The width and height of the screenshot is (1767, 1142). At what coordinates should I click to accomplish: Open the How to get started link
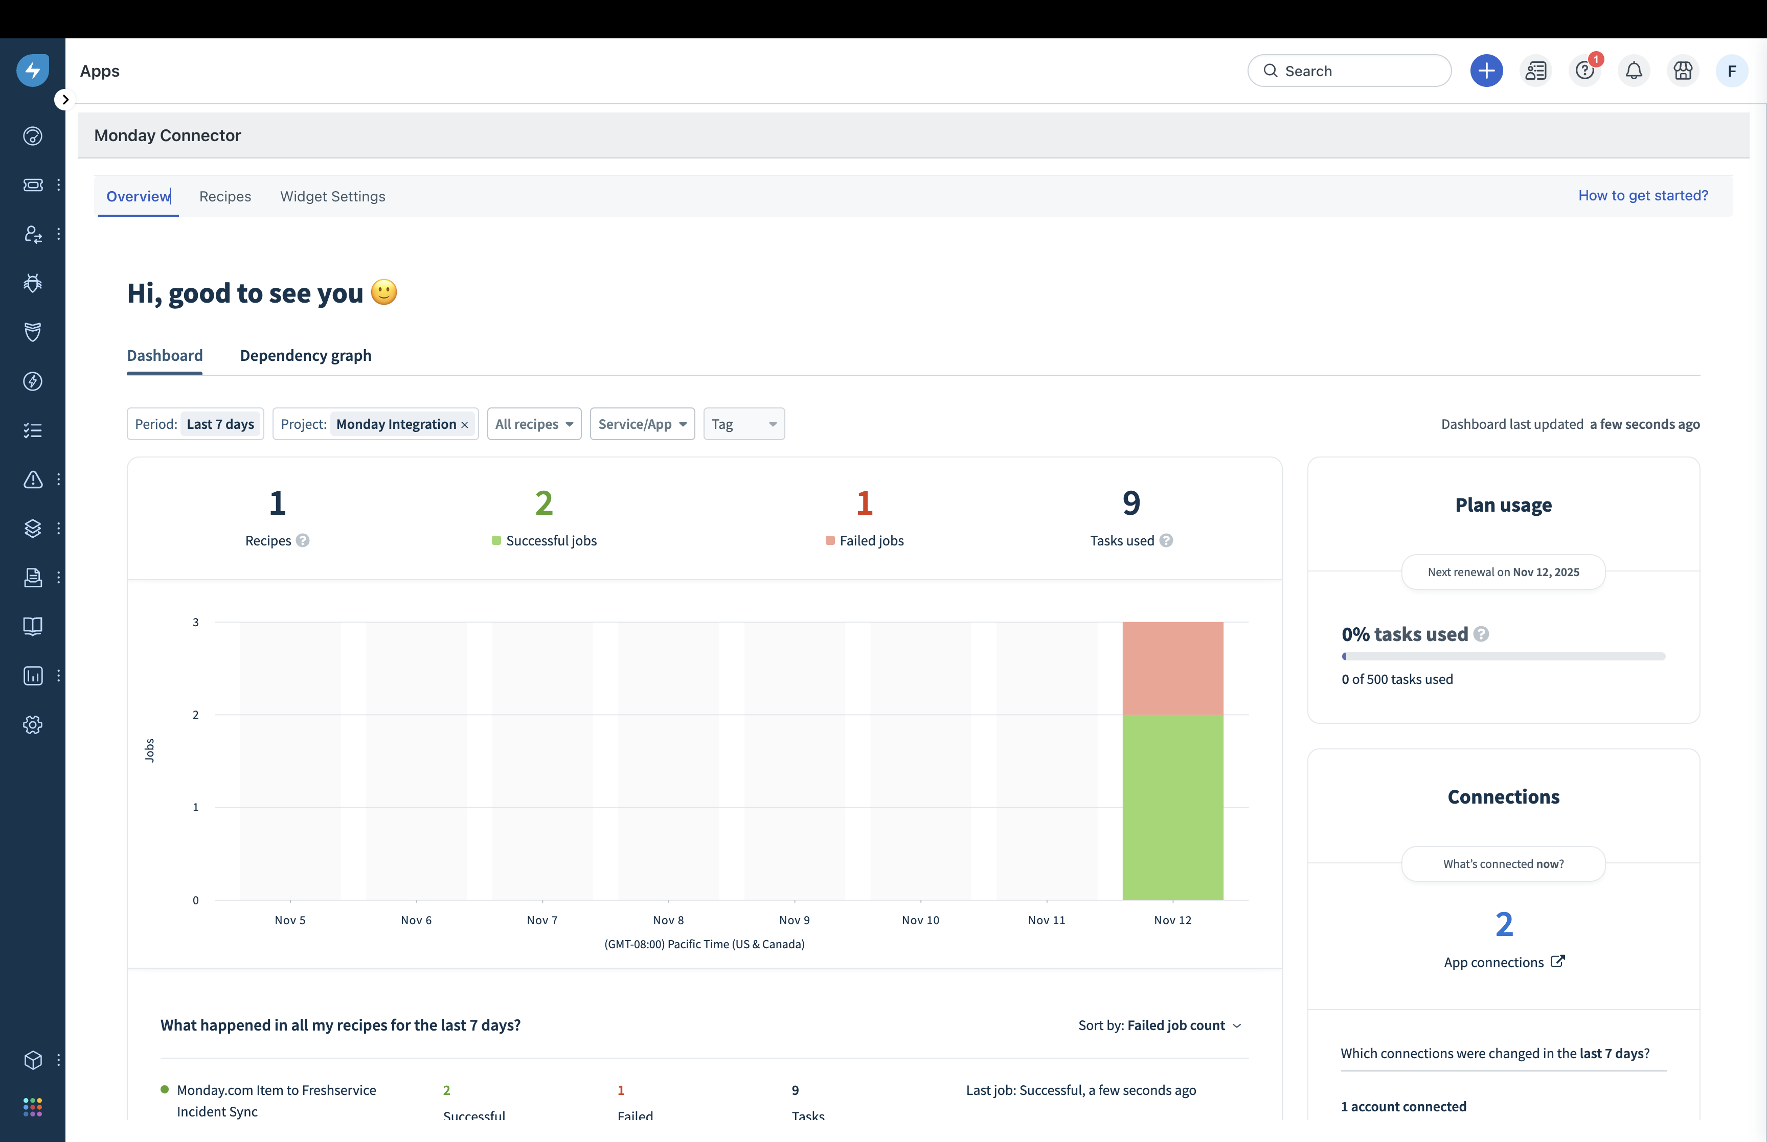tap(1642, 196)
